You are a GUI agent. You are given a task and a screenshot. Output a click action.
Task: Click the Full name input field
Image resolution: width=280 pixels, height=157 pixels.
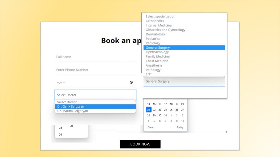click(x=95, y=57)
